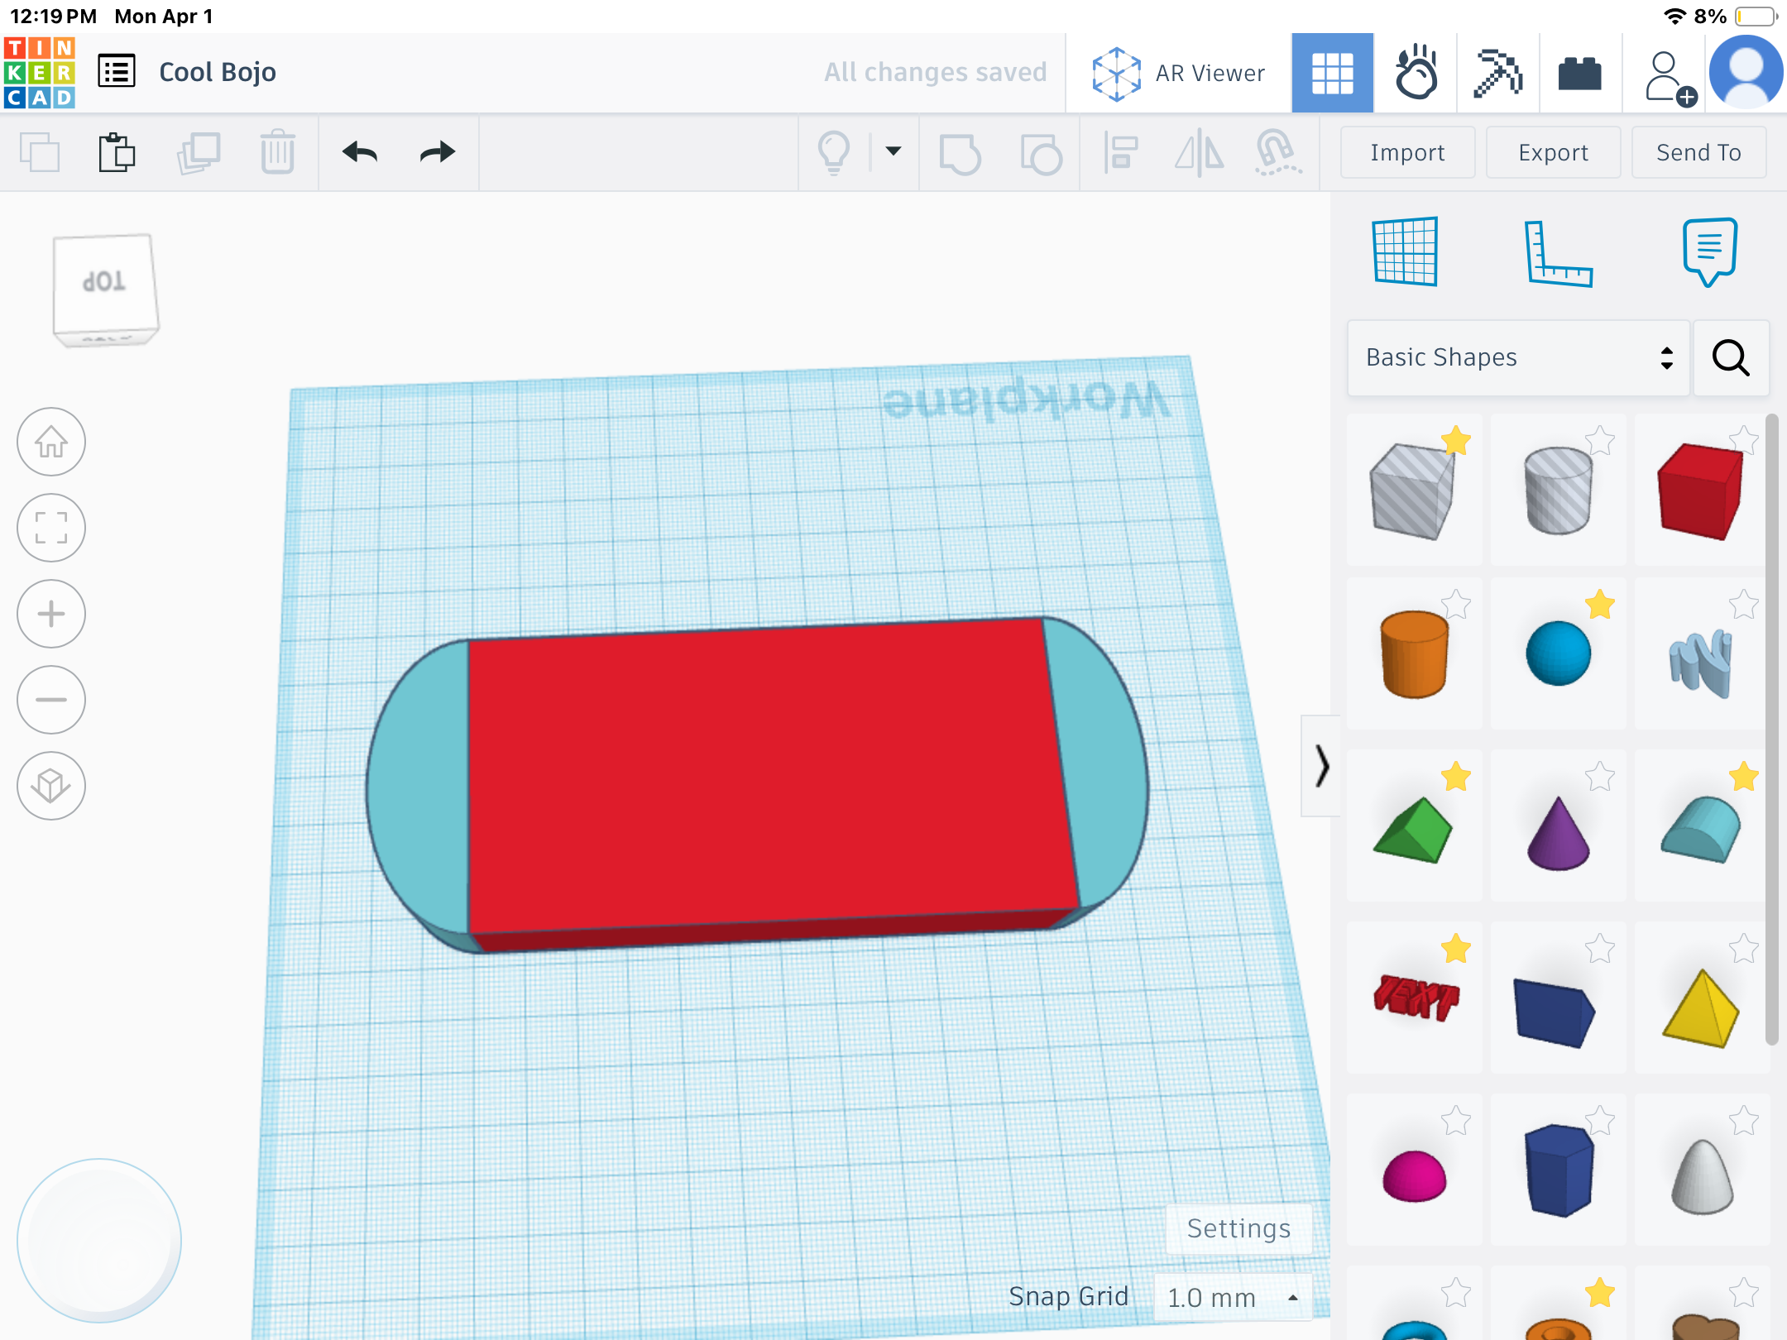This screenshot has height=1340, width=1787.
Task: Click the Fit all in view icon
Action: tap(51, 528)
